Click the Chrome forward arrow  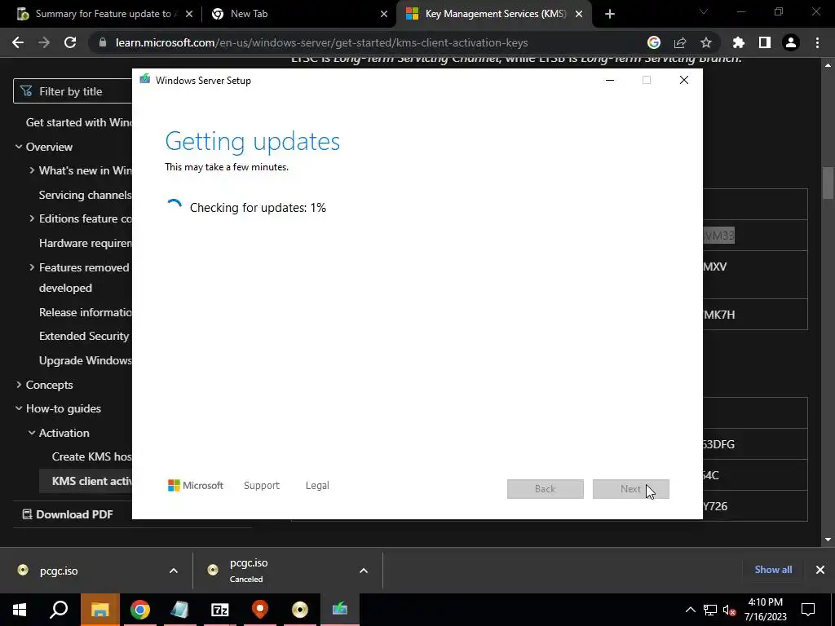[44, 42]
